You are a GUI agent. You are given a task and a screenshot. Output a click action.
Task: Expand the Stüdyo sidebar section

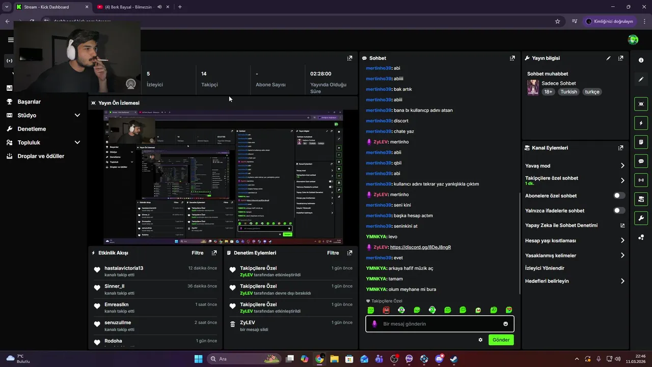pos(77,115)
